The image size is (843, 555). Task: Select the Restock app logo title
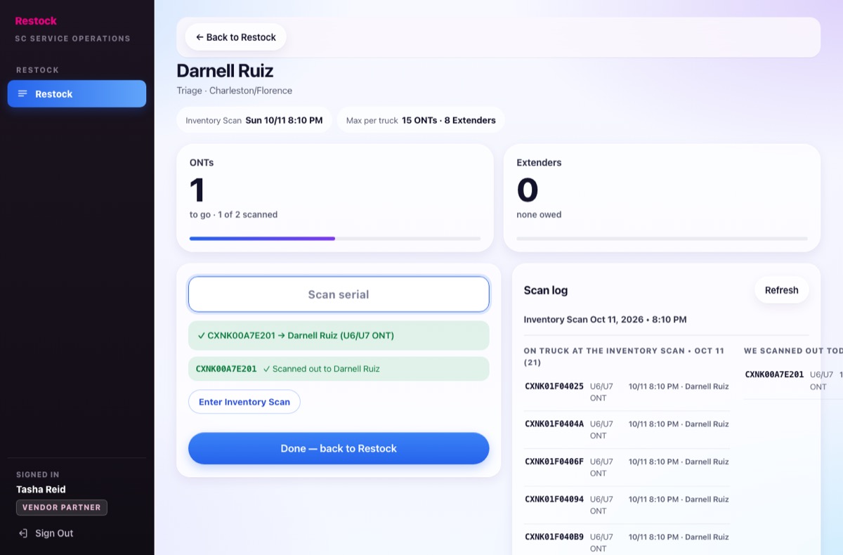pos(36,21)
